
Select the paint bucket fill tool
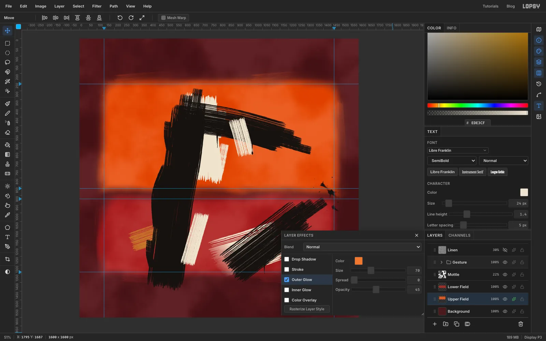coord(8,145)
